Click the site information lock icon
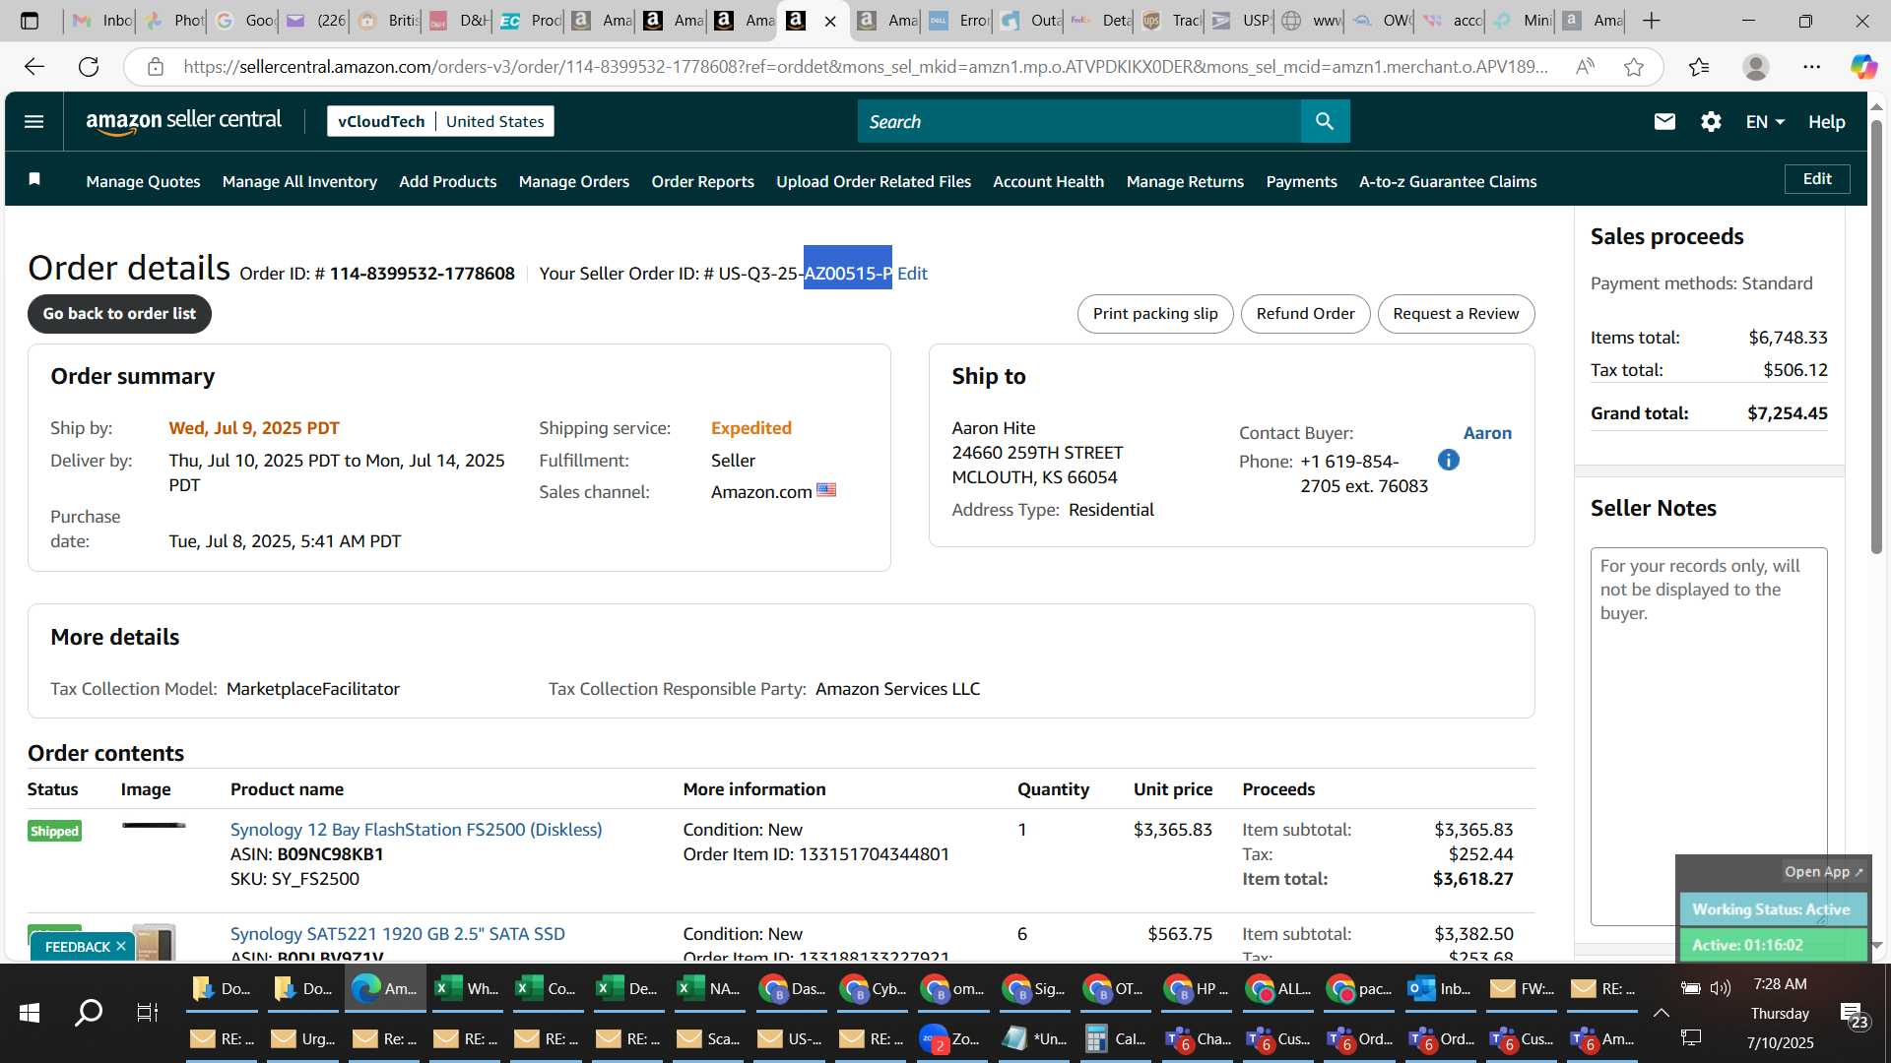The image size is (1891, 1063). tap(155, 67)
